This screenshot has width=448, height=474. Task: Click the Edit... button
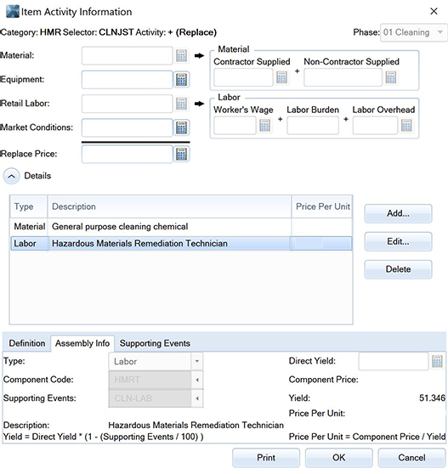398,241
